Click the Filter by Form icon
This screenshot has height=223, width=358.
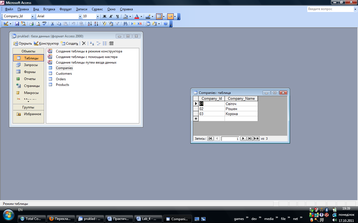[x=111, y=24]
